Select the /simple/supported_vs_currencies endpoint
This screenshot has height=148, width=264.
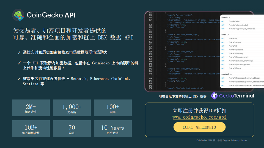(242, 29)
